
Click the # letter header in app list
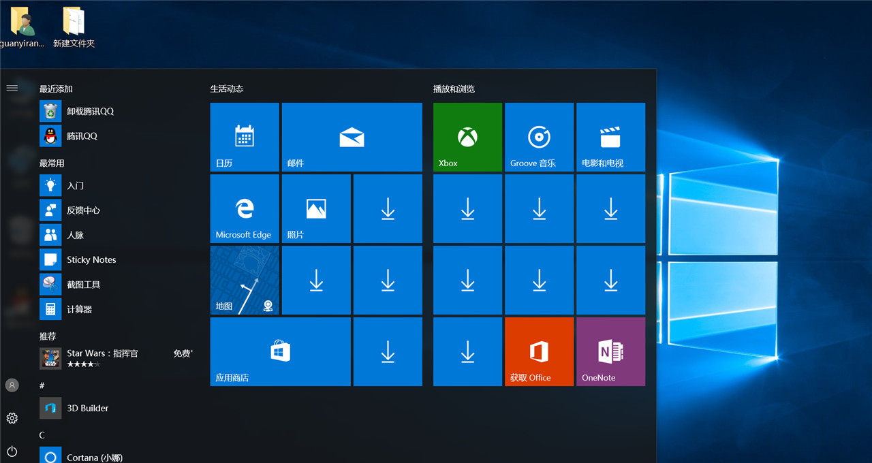tap(42, 385)
